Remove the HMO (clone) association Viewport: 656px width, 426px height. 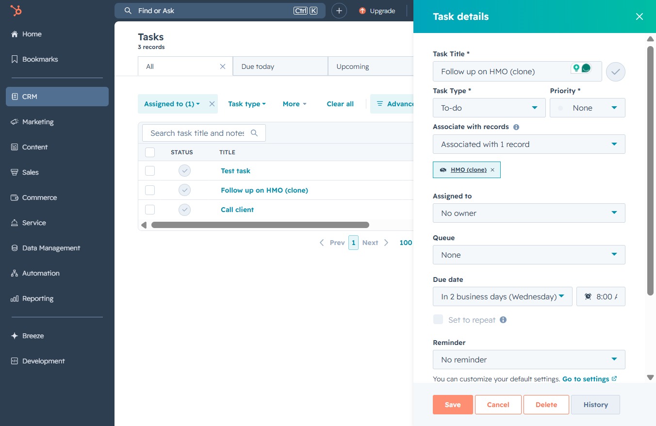pos(492,170)
